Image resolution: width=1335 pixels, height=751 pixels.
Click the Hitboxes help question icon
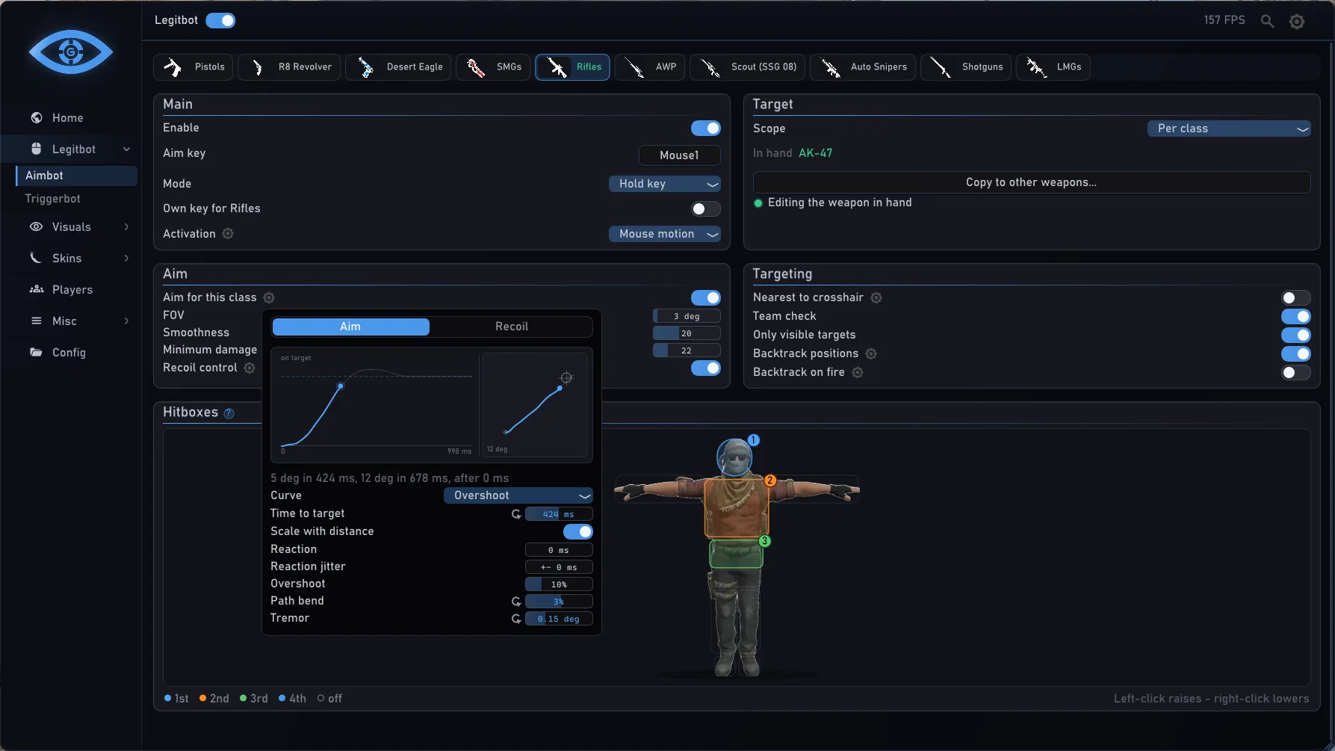(x=229, y=413)
